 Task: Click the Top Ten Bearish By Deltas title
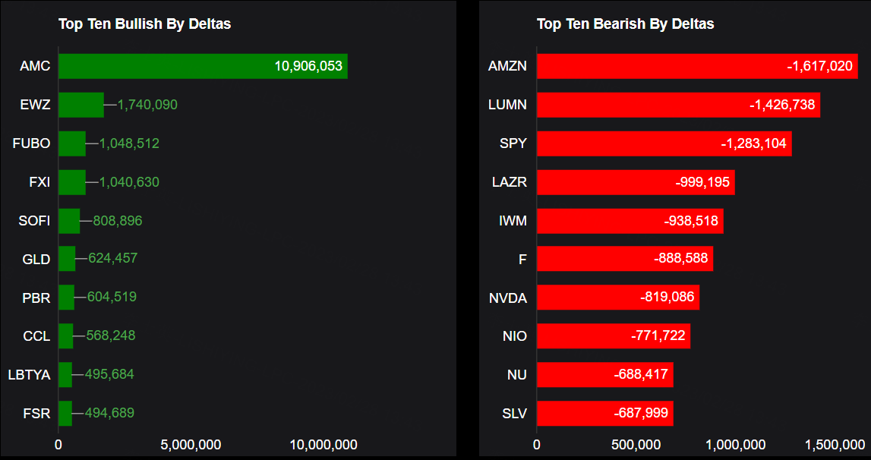pos(625,24)
